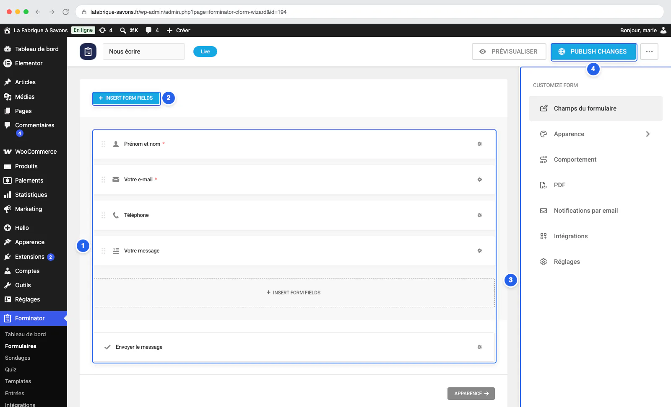671x407 pixels.
Task: Open comments bubble in admin bar
Action: coord(148,30)
